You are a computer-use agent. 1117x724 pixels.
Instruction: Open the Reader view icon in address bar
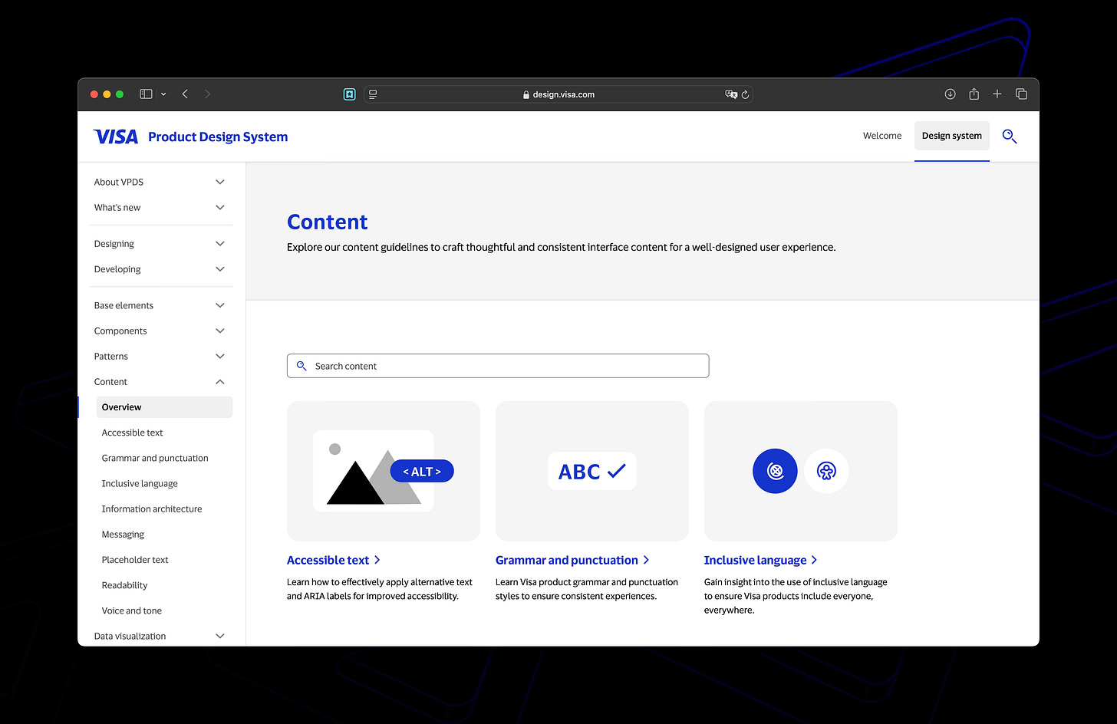click(373, 94)
